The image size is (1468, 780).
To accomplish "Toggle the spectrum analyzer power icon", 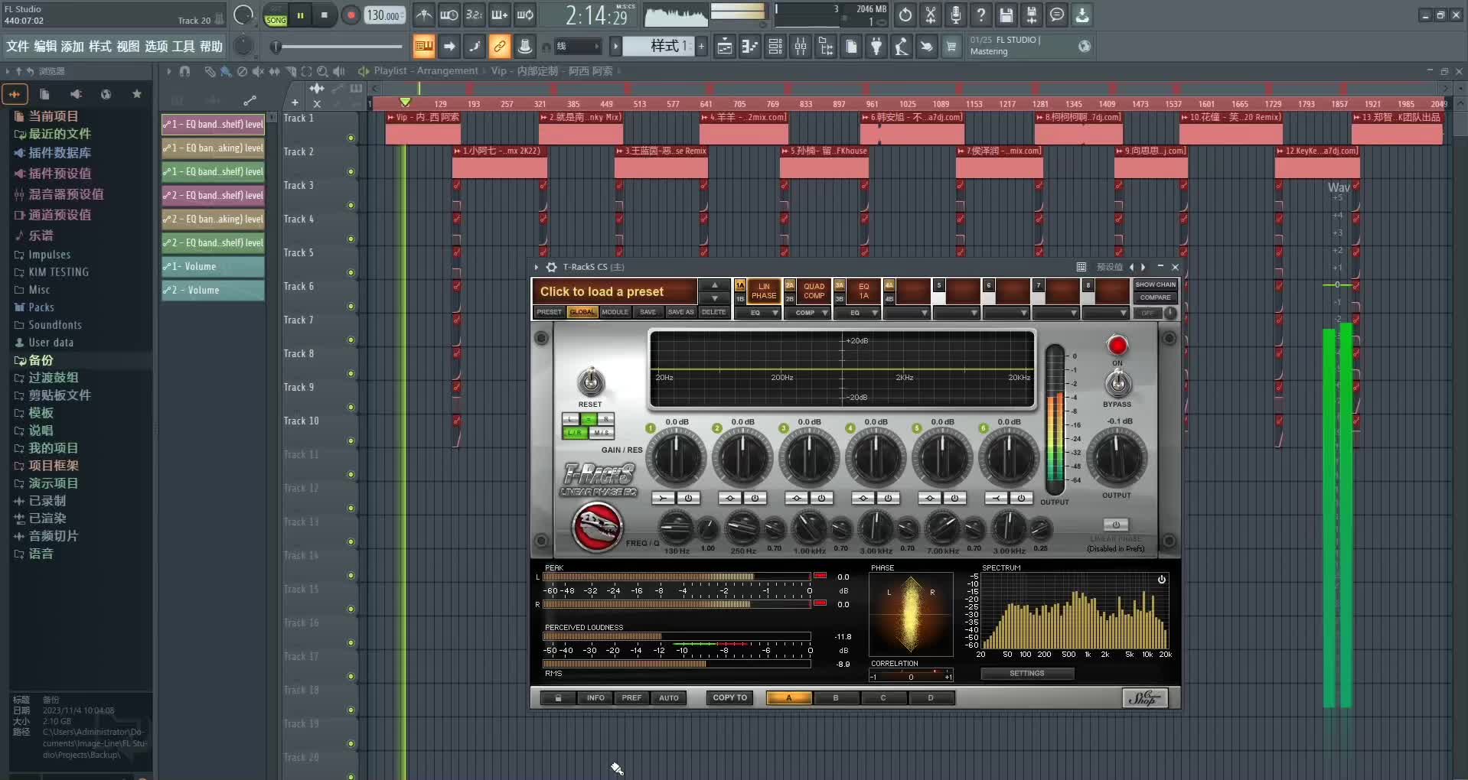I will (x=1161, y=580).
